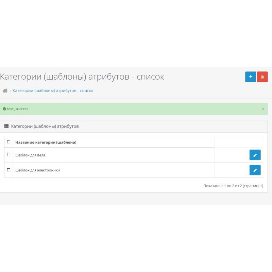Image resolution: width=272 pixels, height=272 pixels.
Task: Edit the 'шаблон для вела' template
Action: 255,155
